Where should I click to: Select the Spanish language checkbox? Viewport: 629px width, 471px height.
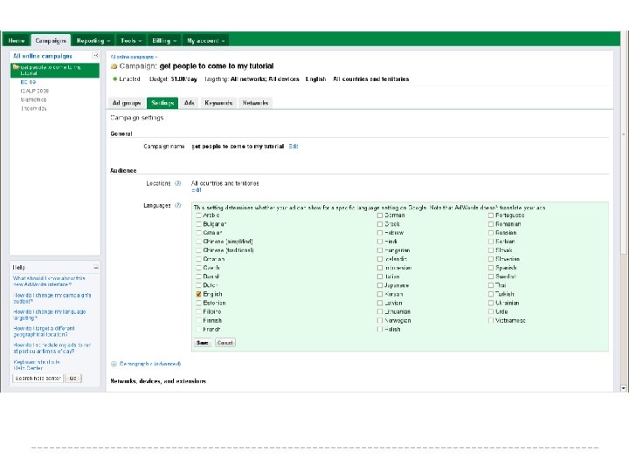491,268
